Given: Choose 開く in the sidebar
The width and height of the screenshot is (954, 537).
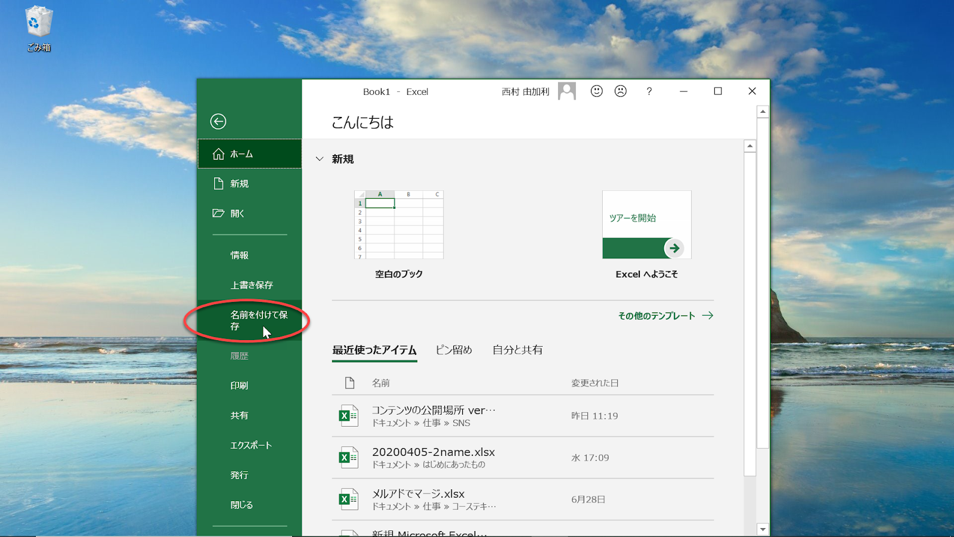Looking at the screenshot, I should tap(250, 214).
